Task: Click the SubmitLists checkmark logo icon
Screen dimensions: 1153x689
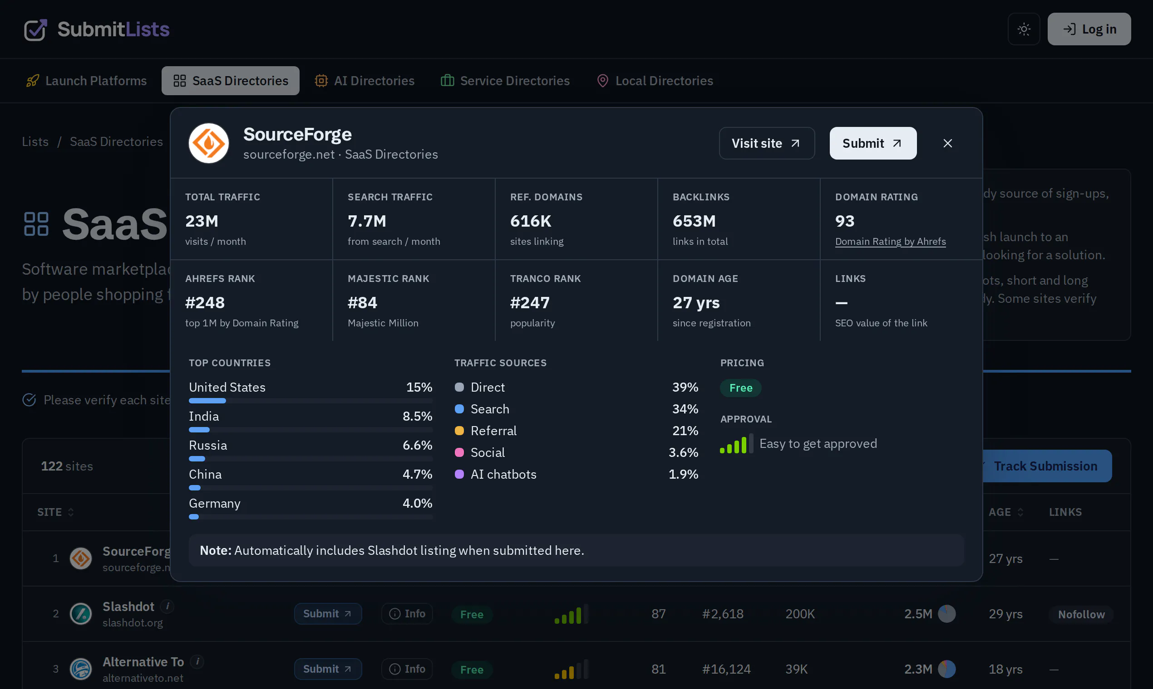Action: (x=35, y=29)
